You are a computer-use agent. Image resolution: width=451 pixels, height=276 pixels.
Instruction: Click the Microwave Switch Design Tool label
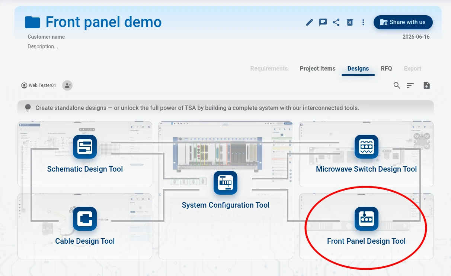pyautogui.click(x=367, y=169)
